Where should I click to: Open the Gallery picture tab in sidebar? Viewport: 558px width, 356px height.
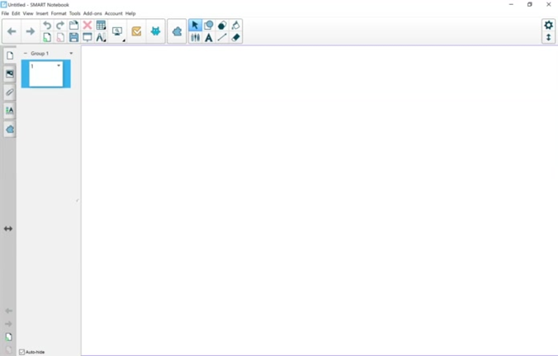(9, 74)
